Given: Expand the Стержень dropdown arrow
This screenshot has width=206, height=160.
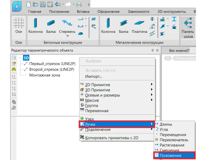Looking at the screenshot, I should click(x=67, y=36).
